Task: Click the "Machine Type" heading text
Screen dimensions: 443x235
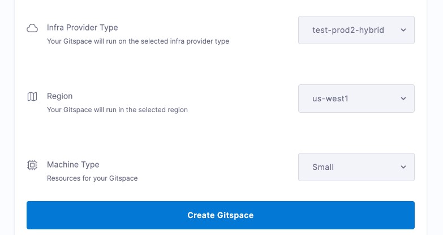Action: 73,165
